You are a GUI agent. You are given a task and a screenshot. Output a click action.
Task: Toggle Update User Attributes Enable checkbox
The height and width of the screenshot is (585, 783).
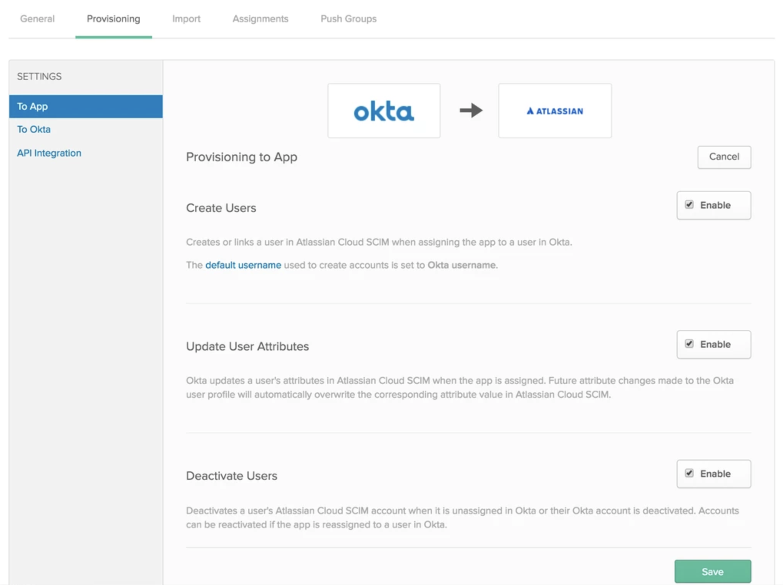(x=689, y=344)
